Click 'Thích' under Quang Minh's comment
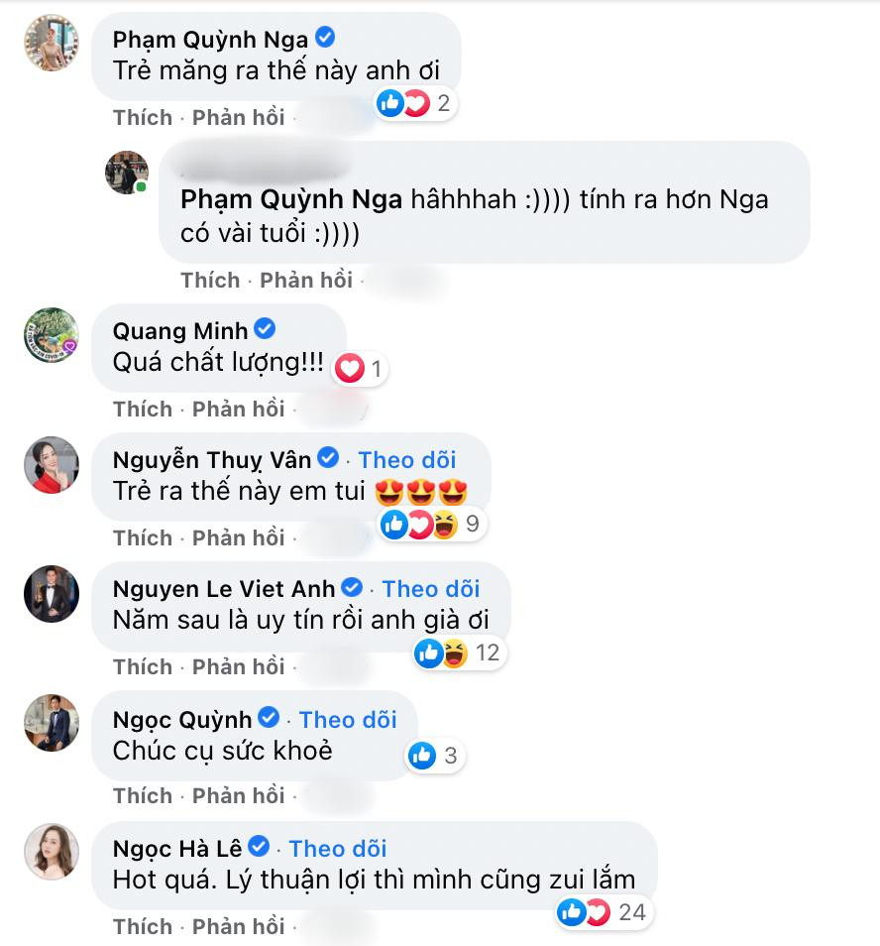 pyautogui.click(x=142, y=409)
